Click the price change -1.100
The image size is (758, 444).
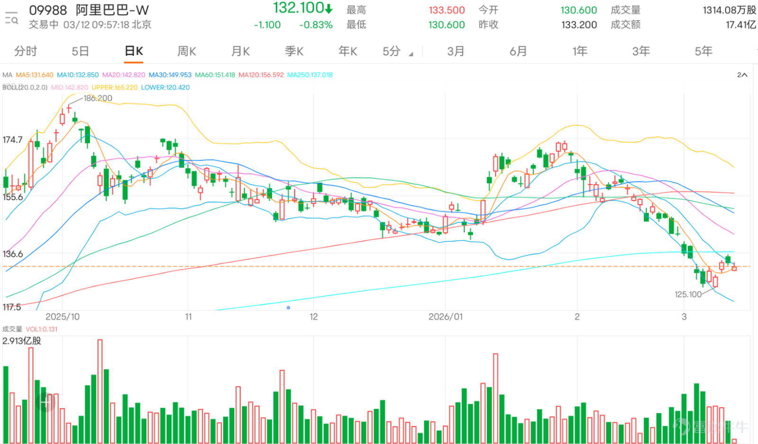[x=267, y=25]
